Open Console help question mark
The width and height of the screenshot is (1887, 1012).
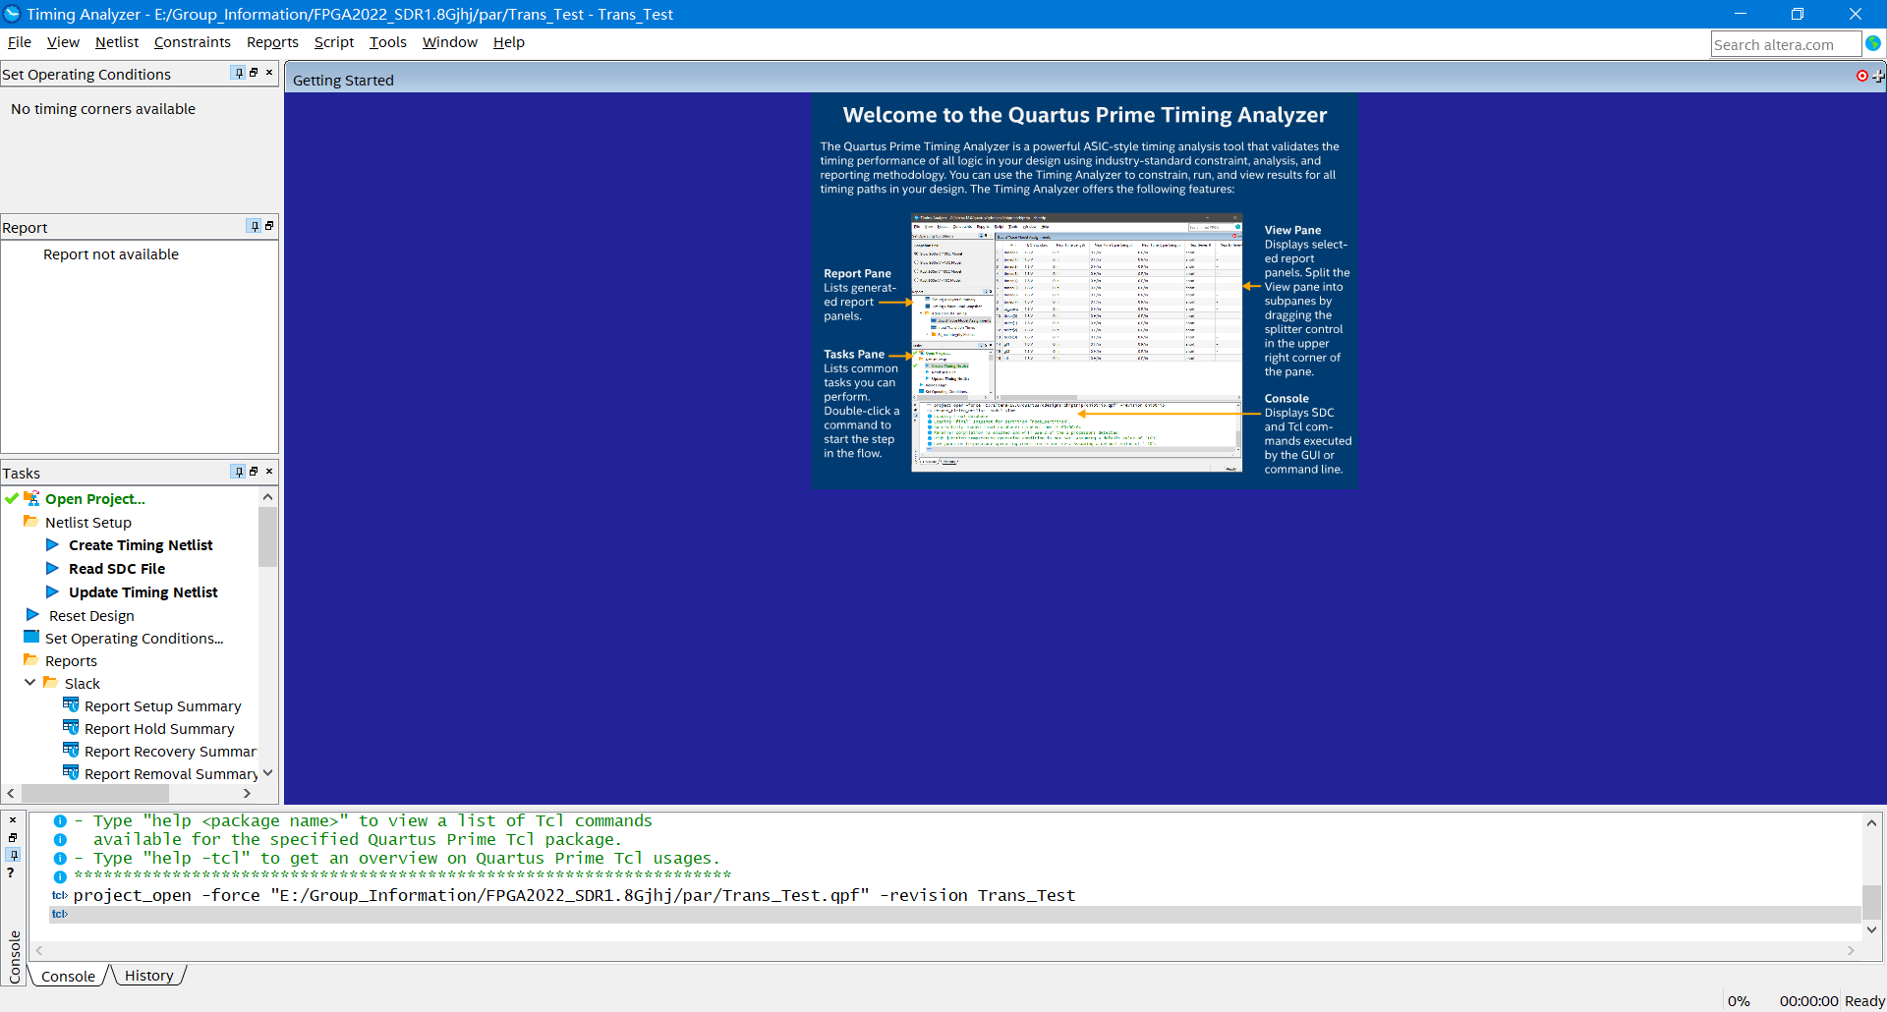12,872
